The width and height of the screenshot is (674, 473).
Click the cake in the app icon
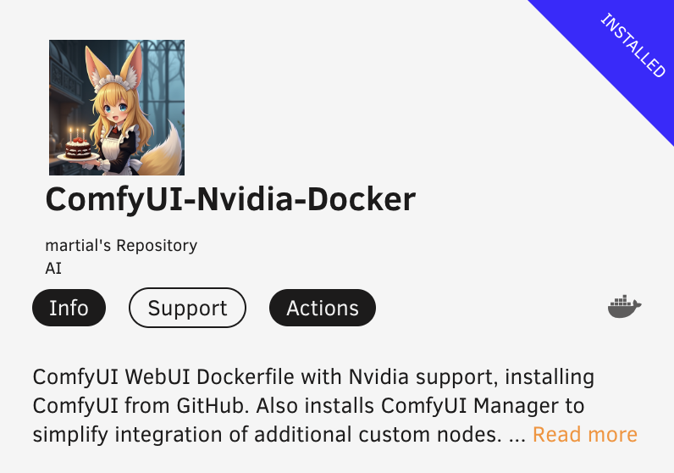(78, 147)
